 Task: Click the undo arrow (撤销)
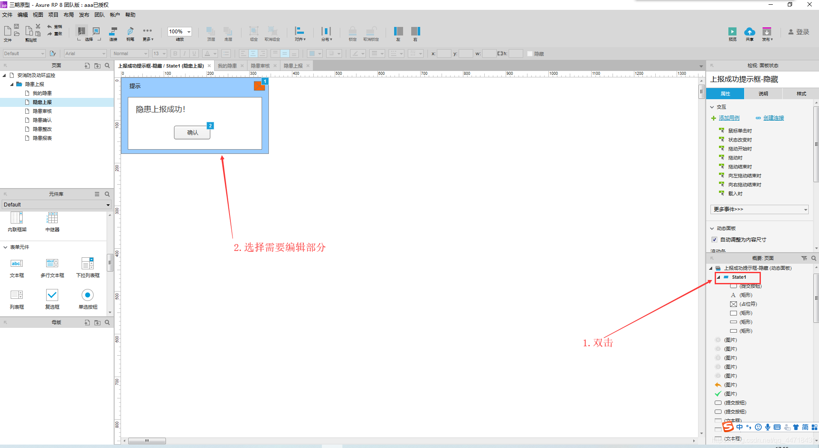point(50,27)
